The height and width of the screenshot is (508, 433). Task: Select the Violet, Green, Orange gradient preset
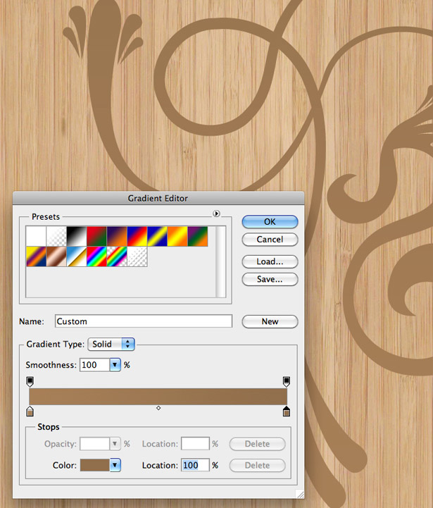(198, 236)
